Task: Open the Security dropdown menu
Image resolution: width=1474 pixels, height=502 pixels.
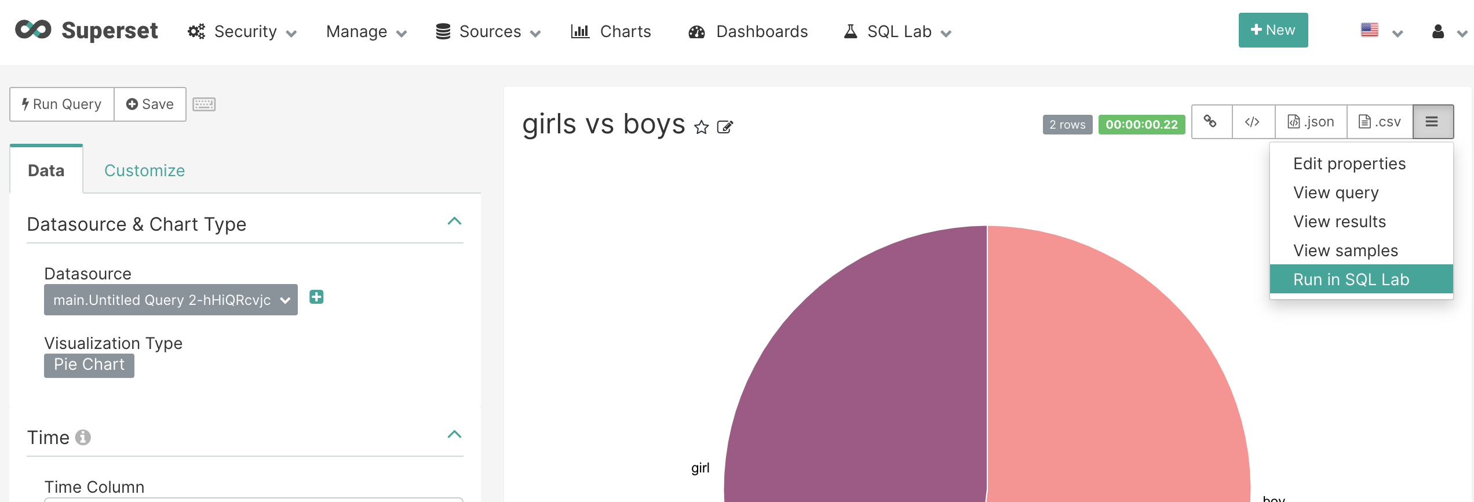Action: (x=242, y=32)
